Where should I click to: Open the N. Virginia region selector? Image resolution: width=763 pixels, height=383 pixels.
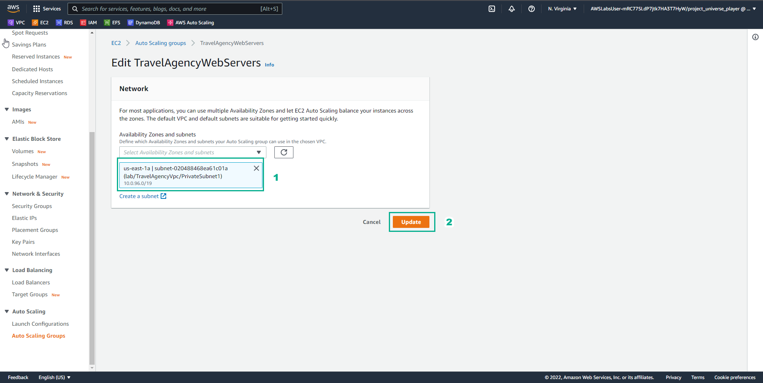coord(562,9)
